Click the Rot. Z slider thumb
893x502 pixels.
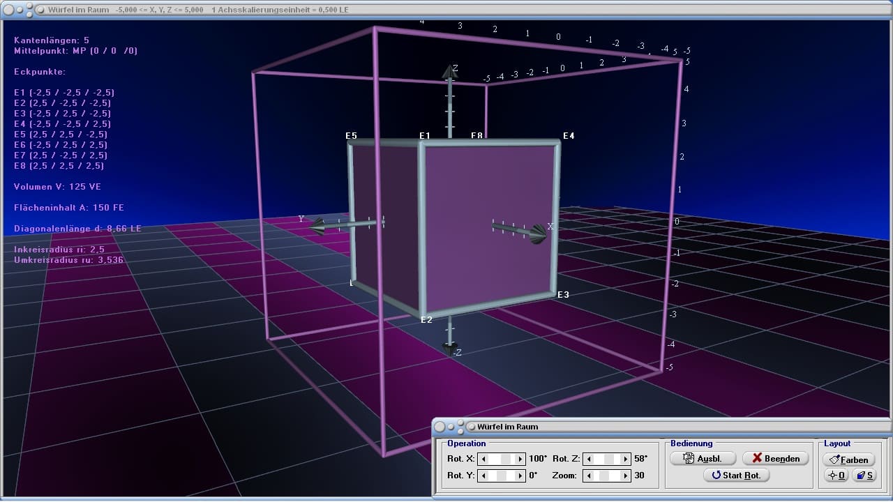point(608,459)
